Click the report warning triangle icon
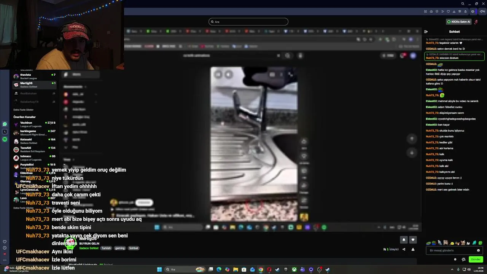This screenshot has height=274, width=487. (x=413, y=249)
